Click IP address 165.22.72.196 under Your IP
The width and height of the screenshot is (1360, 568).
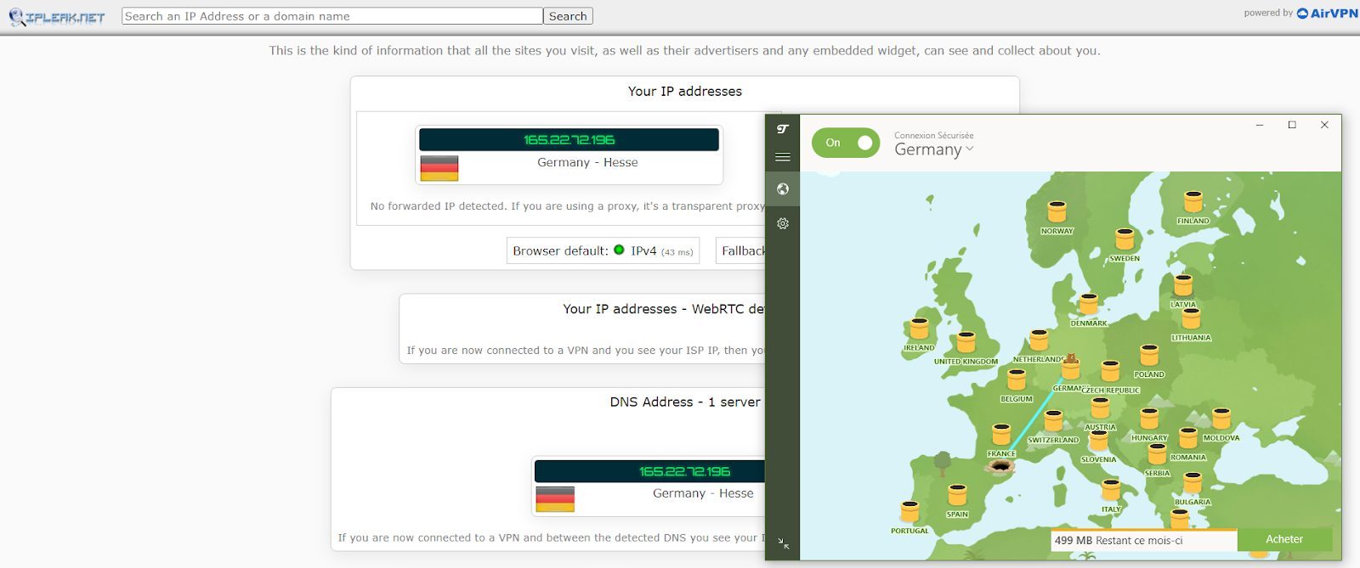(x=569, y=140)
